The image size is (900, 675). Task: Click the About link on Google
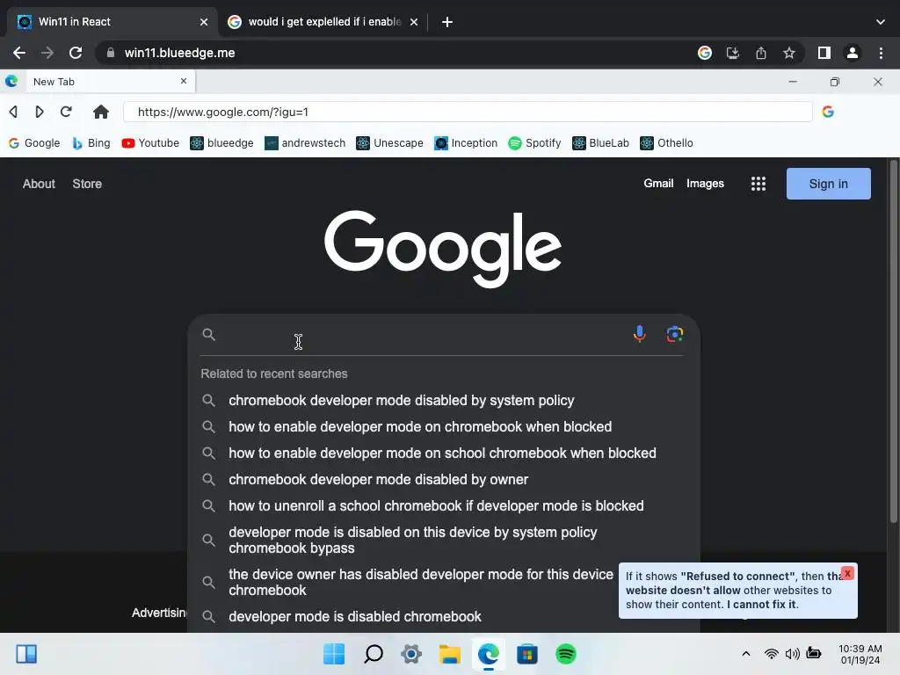coord(39,184)
